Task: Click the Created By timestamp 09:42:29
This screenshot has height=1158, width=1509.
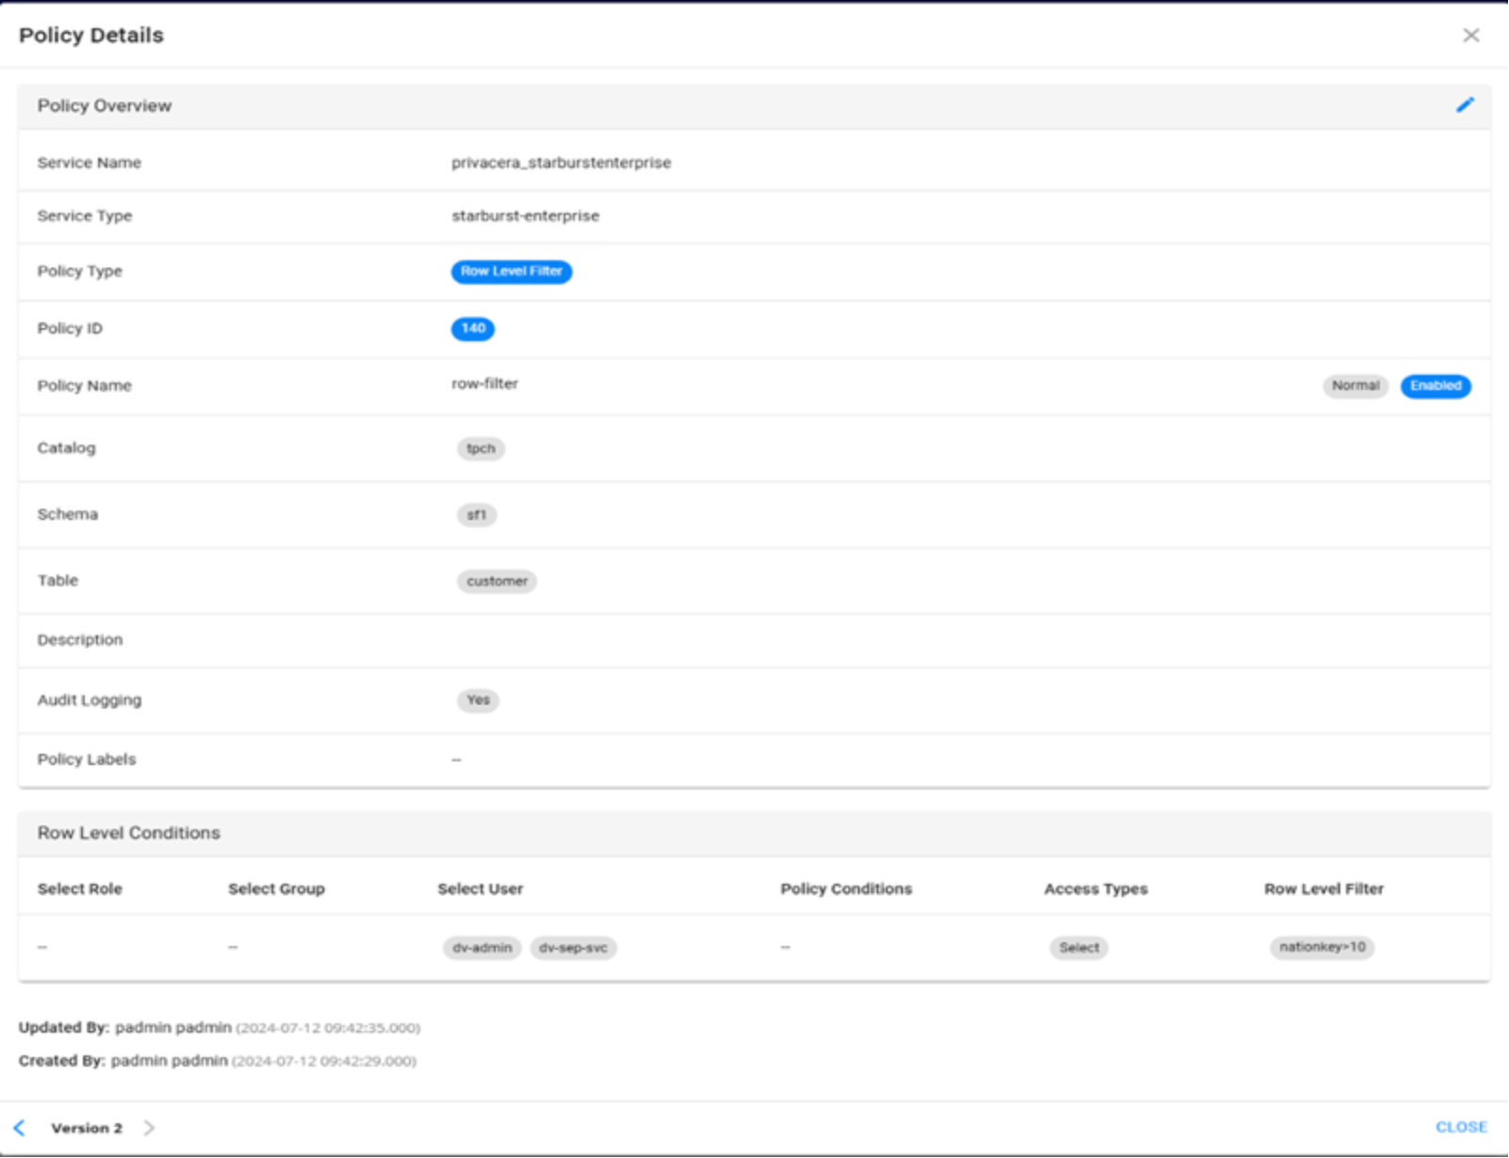Action: click(324, 1061)
